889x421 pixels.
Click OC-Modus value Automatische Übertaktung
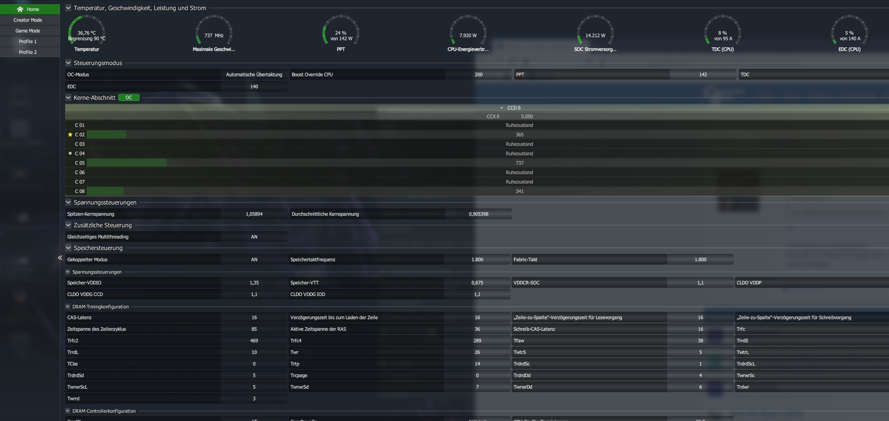(x=254, y=75)
